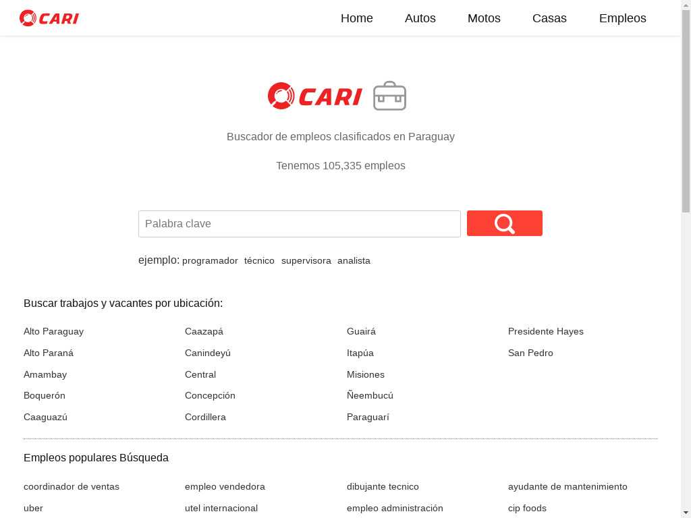
Task: Click the Cari logo in the header
Action: [49, 18]
